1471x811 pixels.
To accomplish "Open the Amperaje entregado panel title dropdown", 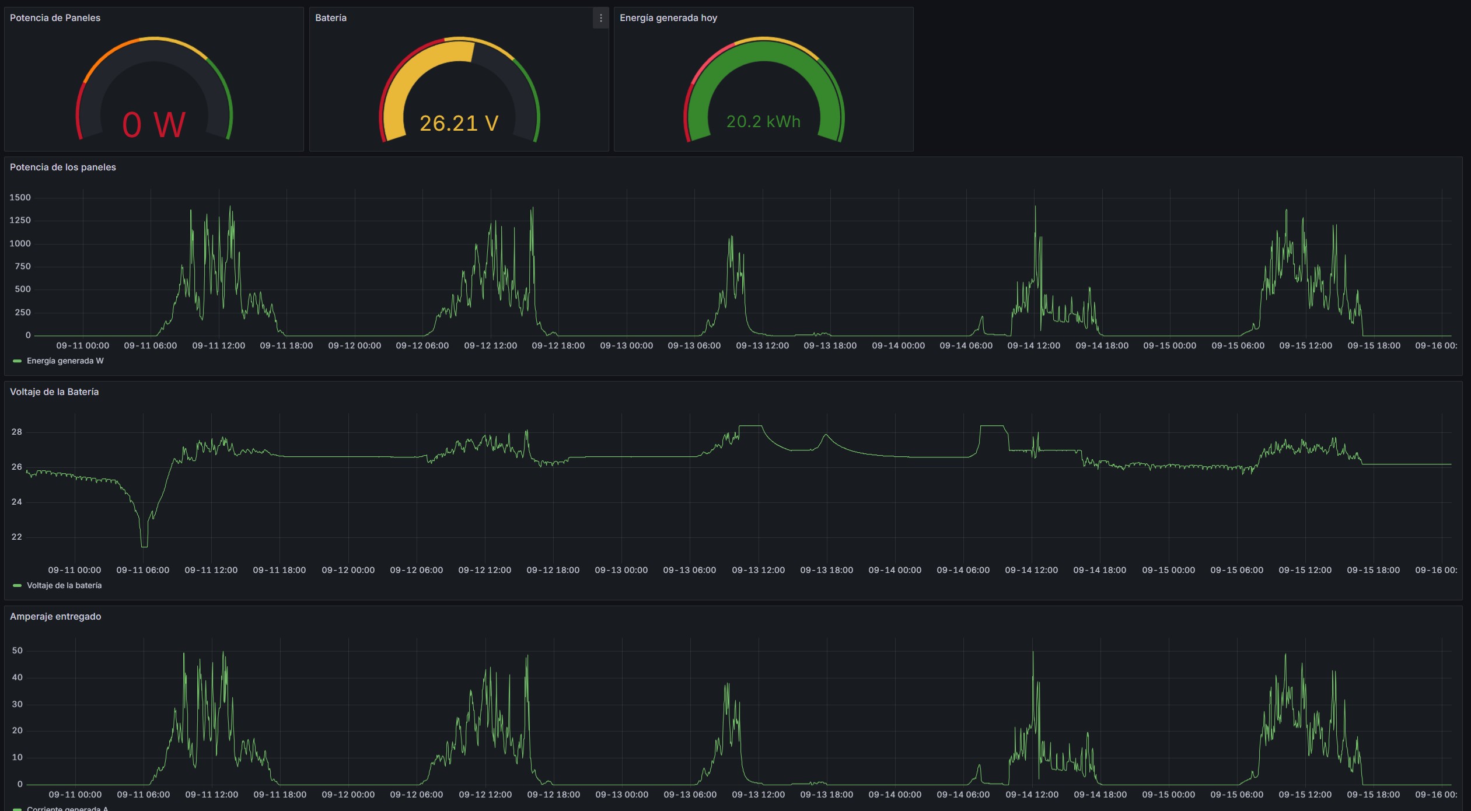I will coord(55,617).
